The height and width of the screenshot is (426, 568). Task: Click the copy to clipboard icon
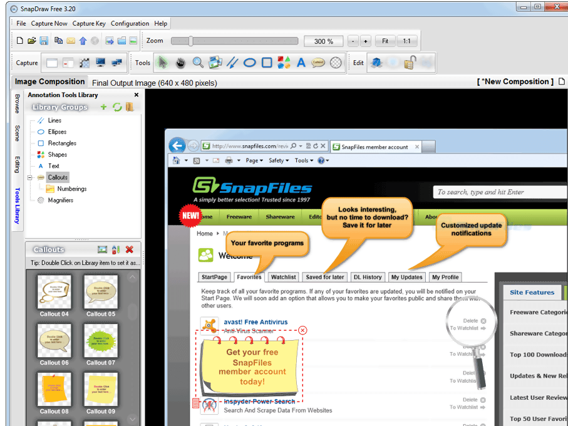(x=58, y=41)
